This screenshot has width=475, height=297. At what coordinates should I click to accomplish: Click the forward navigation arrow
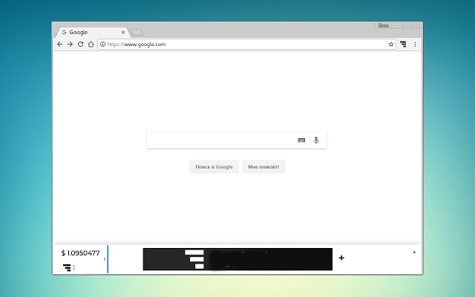click(x=70, y=45)
